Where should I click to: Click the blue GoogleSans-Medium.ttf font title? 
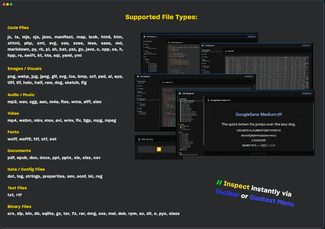pos(259,114)
